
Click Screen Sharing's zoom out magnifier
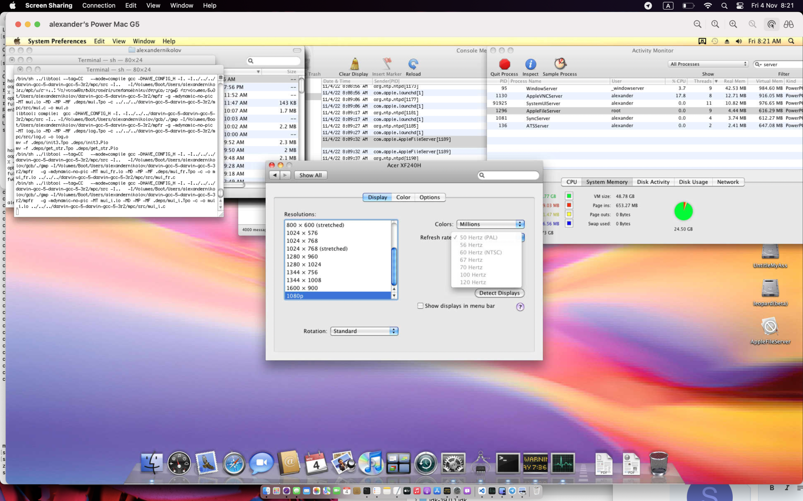pos(697,24)
